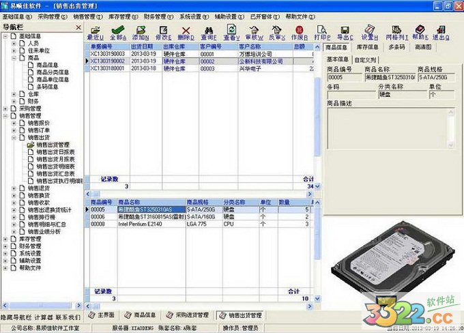Click the 设置 (settings) toolbar icon
The height and width of the screenshot is (333, 464).
coord(370,33)
